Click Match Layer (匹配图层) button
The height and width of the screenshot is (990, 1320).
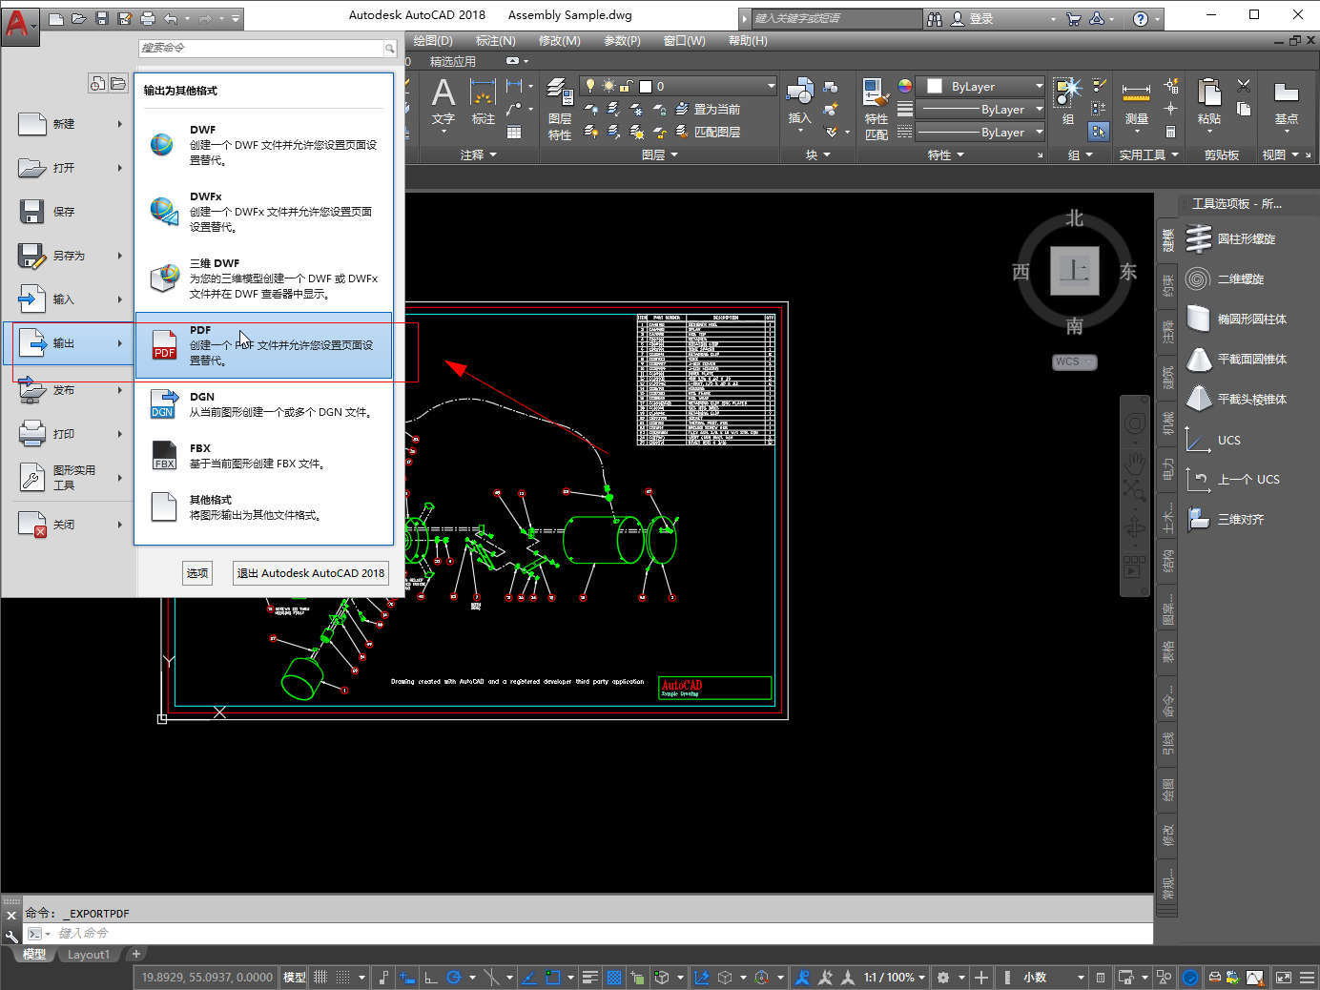[709, 133]
